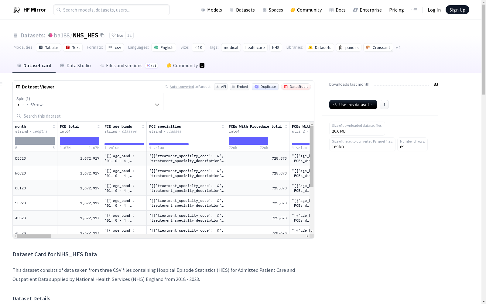486x304 pixels.
Task: Select the medical tag
Action: [x=231, y=47]
